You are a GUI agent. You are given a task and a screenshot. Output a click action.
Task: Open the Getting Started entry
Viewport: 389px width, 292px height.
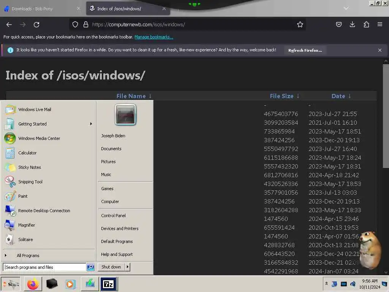pos(48,124)
